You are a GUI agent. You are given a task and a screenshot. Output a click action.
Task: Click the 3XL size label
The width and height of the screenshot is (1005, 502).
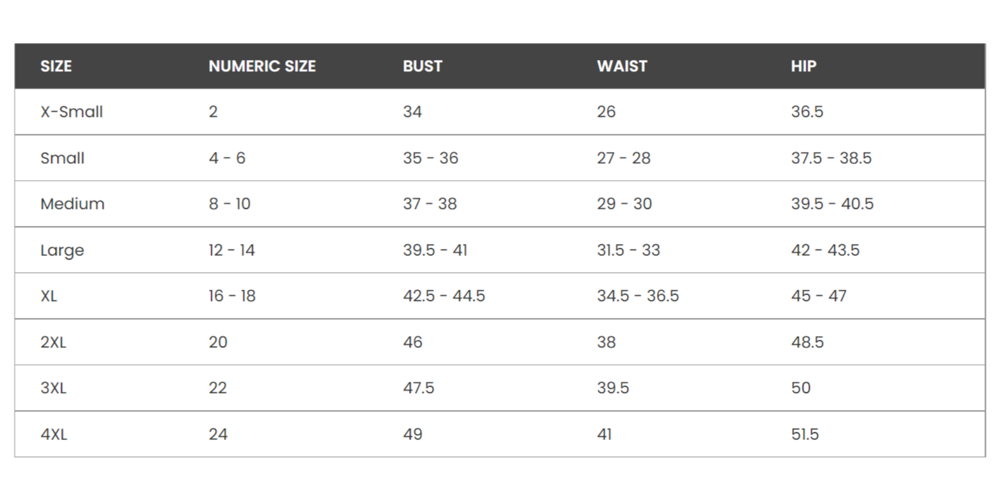click(x=53, y=388)
